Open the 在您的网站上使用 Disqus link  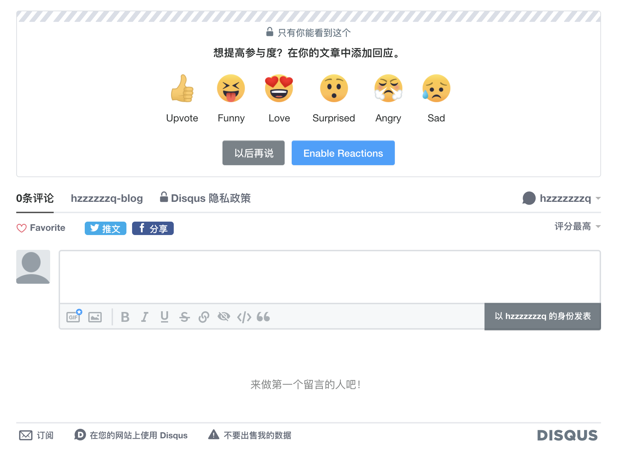pyautogui.click(x=131, y=435)
